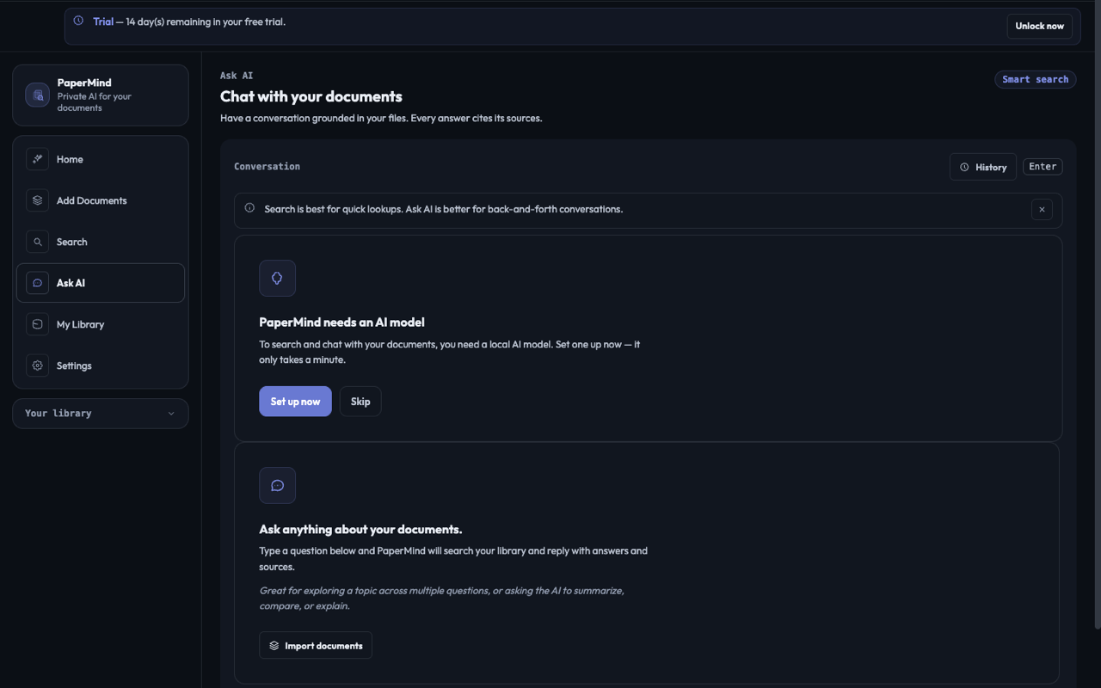Open My Library via its icon
1101x688 pixels.
click(37, 324)
